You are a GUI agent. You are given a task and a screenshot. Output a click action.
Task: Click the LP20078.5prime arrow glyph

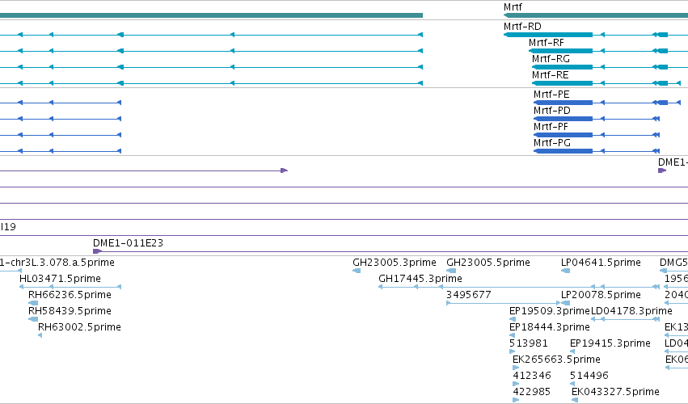566,303
